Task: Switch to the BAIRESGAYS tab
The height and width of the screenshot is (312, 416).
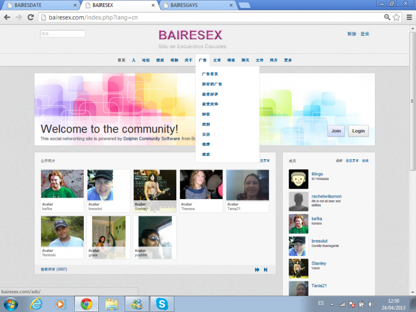Action: tap(197, 5)
